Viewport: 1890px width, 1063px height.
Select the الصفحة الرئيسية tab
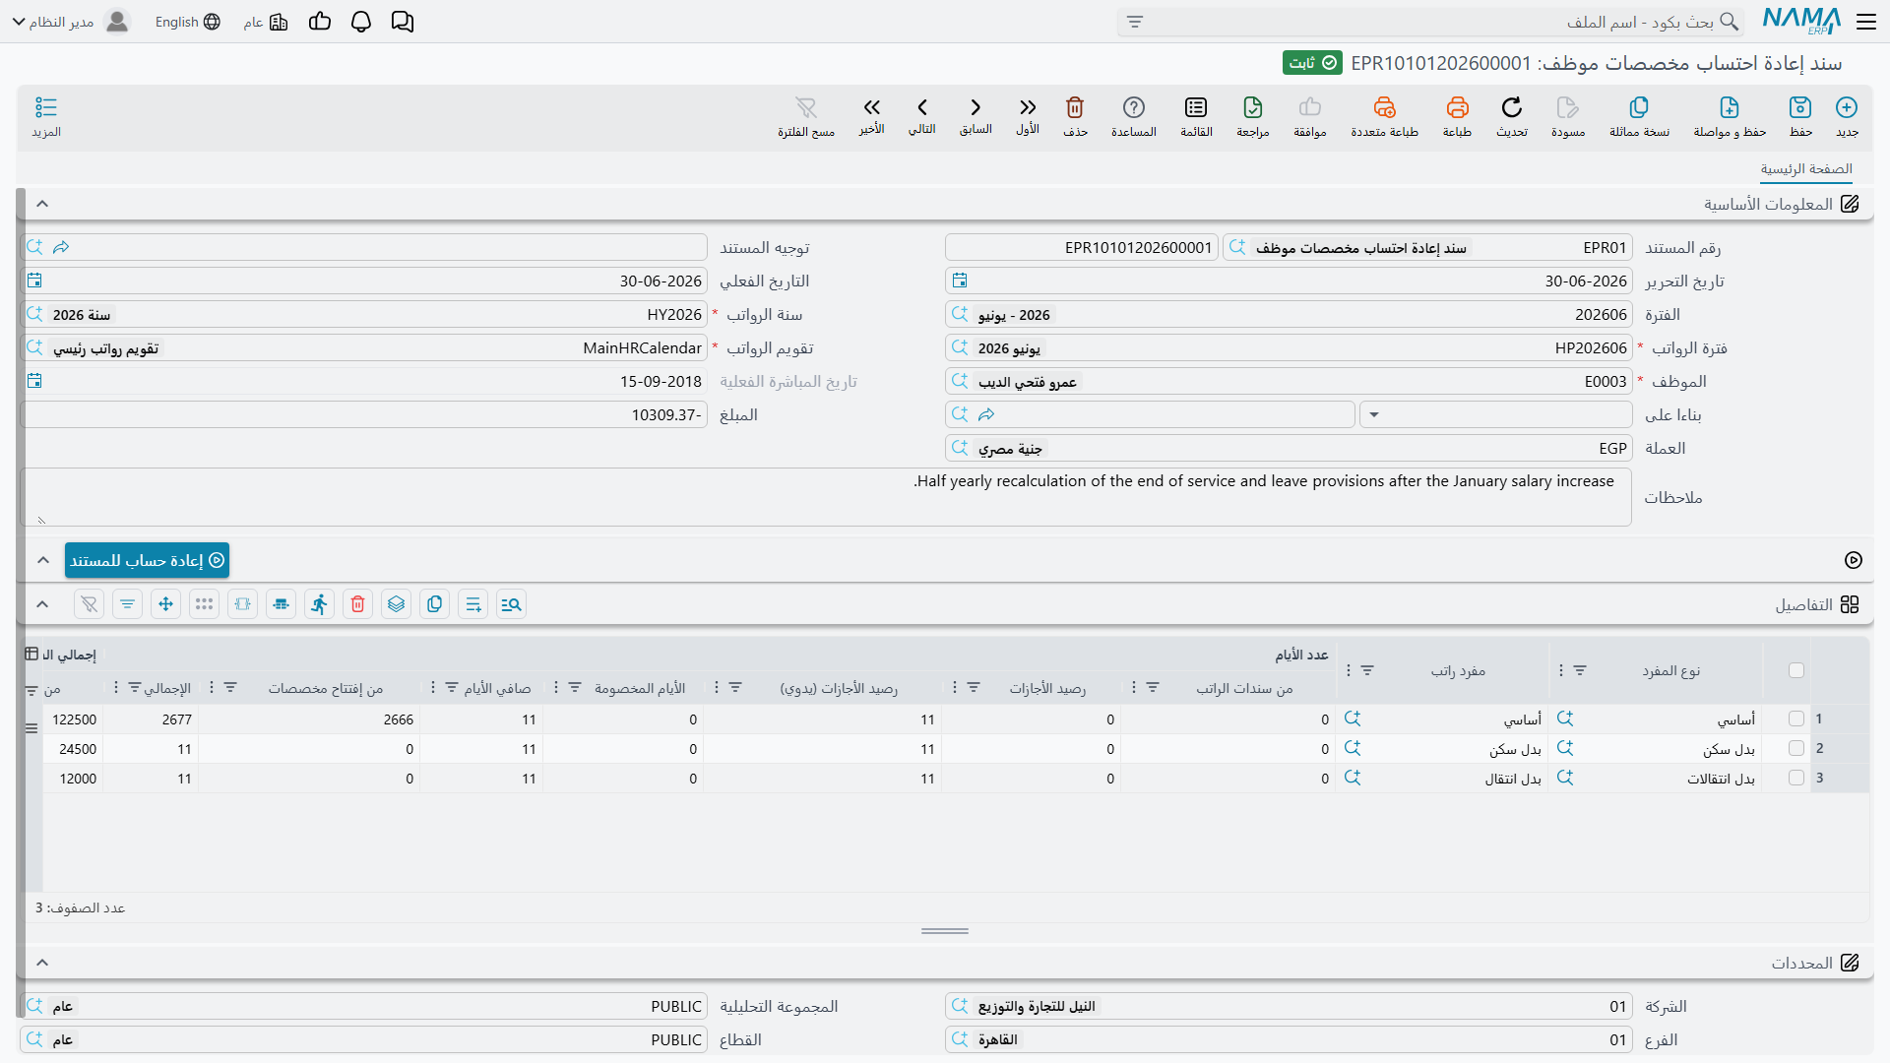pos(1806,169)
